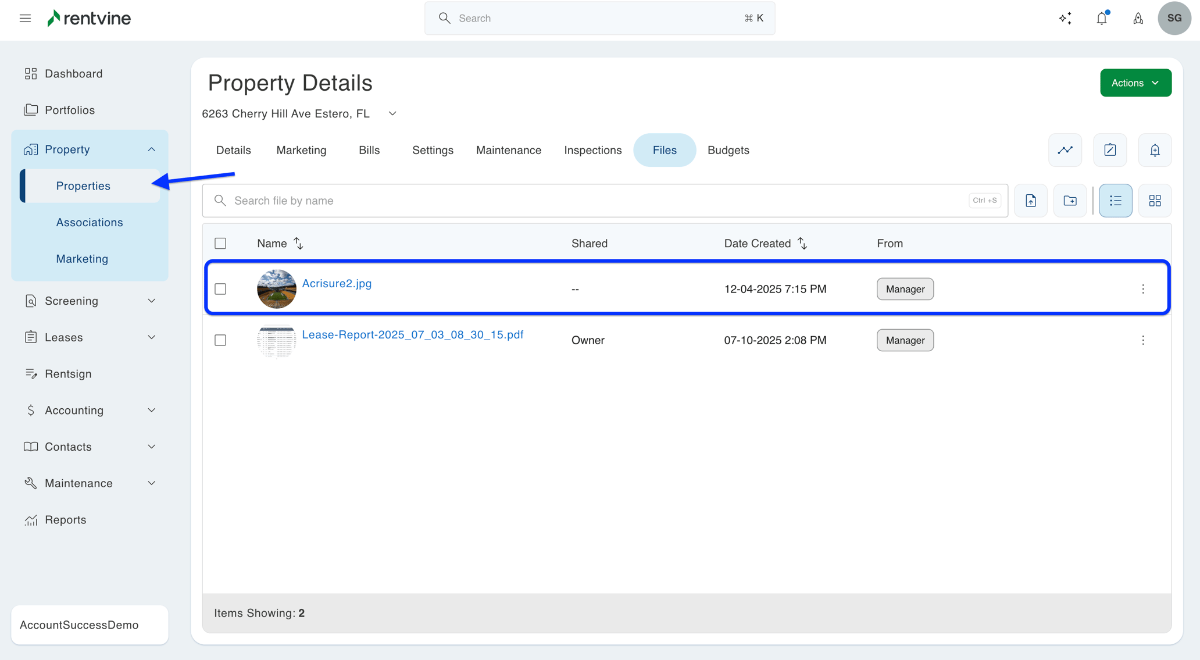Viewport: 1200px width, 660px height.
Task: Click the rocket launch icon in the header
Action: 1138,18
